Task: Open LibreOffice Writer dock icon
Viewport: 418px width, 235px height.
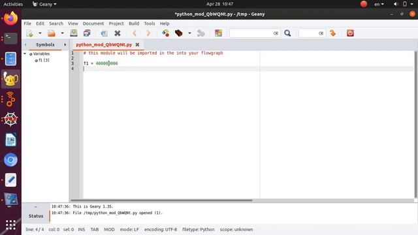Action: click(10, 140)
